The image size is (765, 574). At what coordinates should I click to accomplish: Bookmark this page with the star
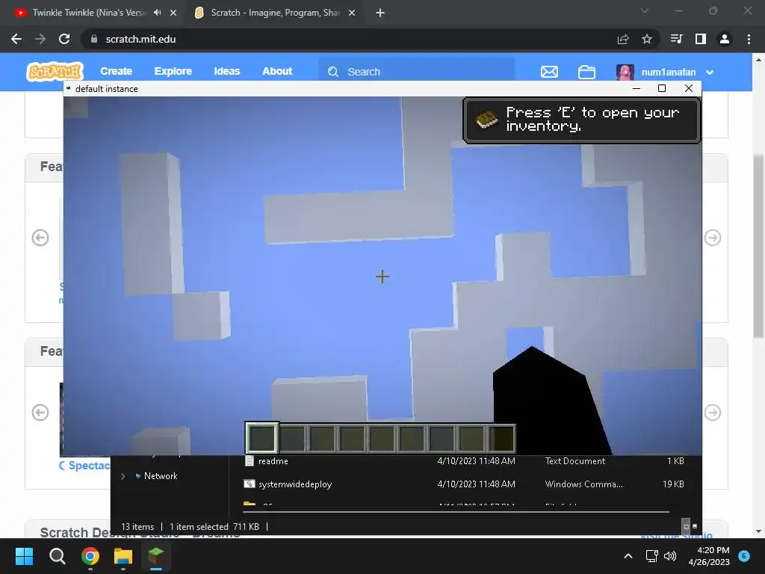(646, 39)
